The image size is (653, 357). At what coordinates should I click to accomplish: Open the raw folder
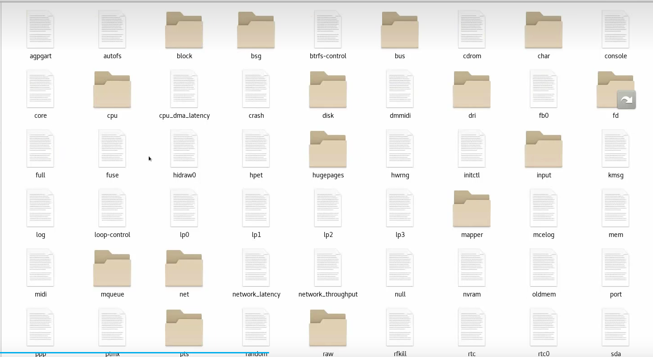(x=328, y=328)
